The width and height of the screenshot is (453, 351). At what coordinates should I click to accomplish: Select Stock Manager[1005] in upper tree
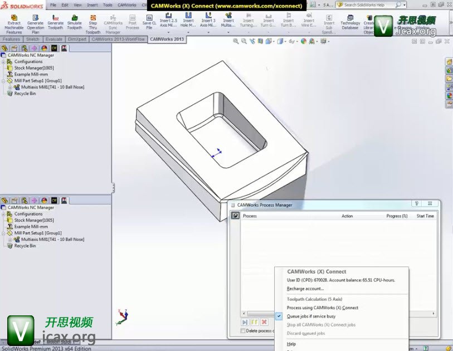pyautogui.click(x=34, y=68)
